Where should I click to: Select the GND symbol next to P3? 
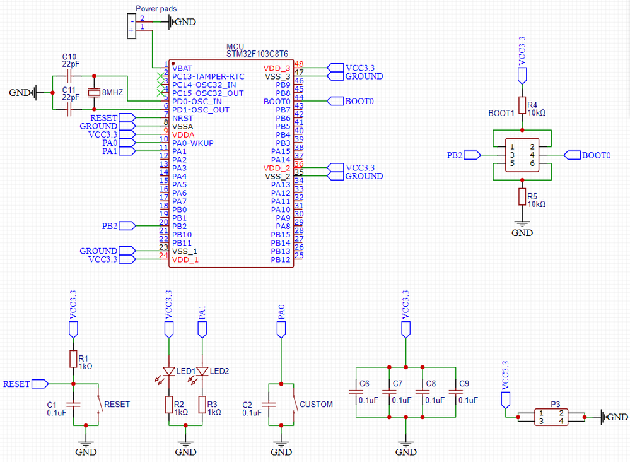pyautogui.click(x=614, y=417)
